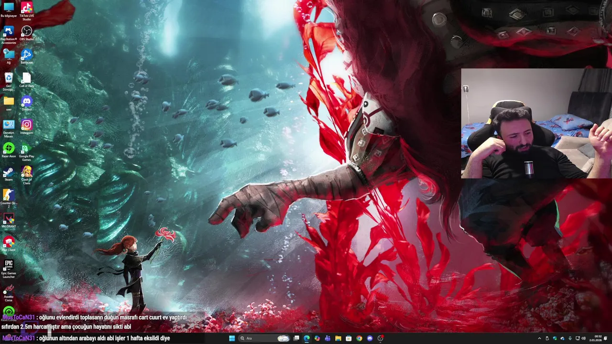This screenshot has height=344, width=612.
Task: Select the Instagram desktop shortcut
Action: coord(26,127)
